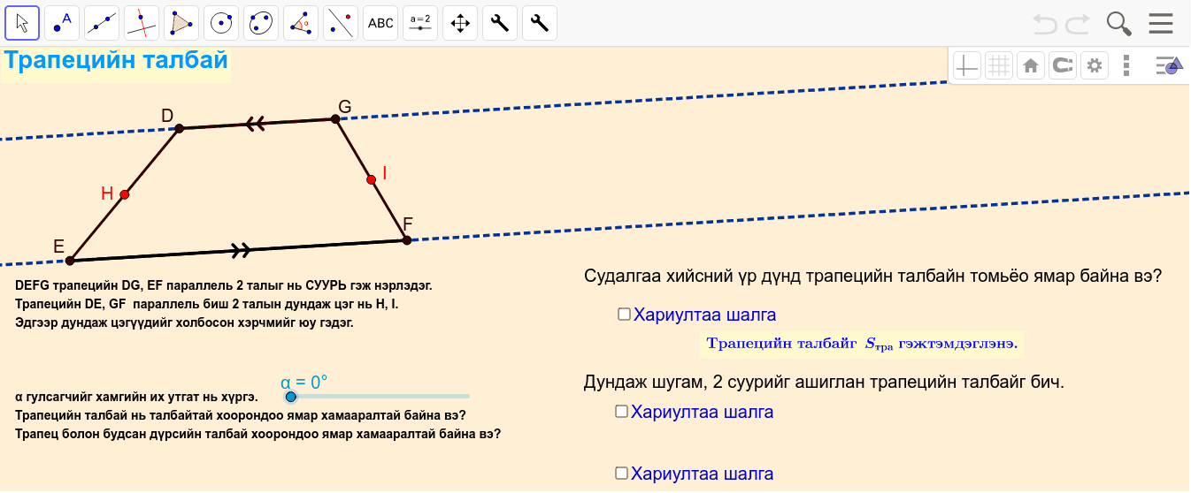This screenshot has height=493, width=1191.
Task: Reset view with home icon
Action: [x=1030, y=64]
